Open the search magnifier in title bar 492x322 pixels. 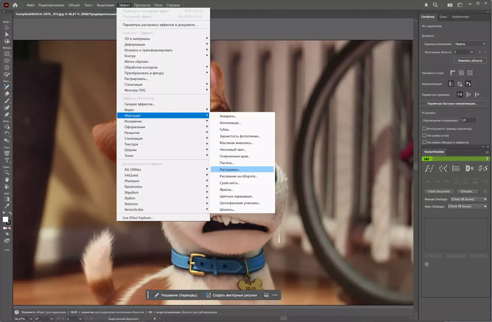(435, 5)
